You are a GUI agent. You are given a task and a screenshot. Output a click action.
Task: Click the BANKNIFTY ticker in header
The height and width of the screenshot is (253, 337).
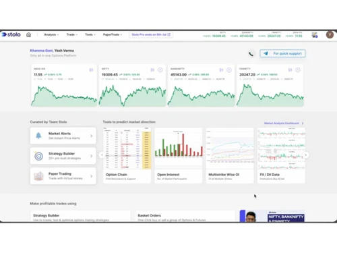pyautogui.click(x=242, y=34)
